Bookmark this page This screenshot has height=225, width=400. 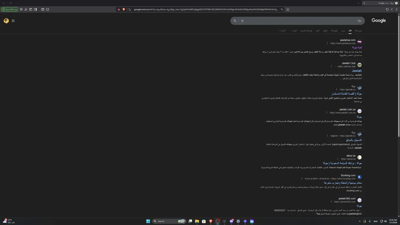point(288,9)
